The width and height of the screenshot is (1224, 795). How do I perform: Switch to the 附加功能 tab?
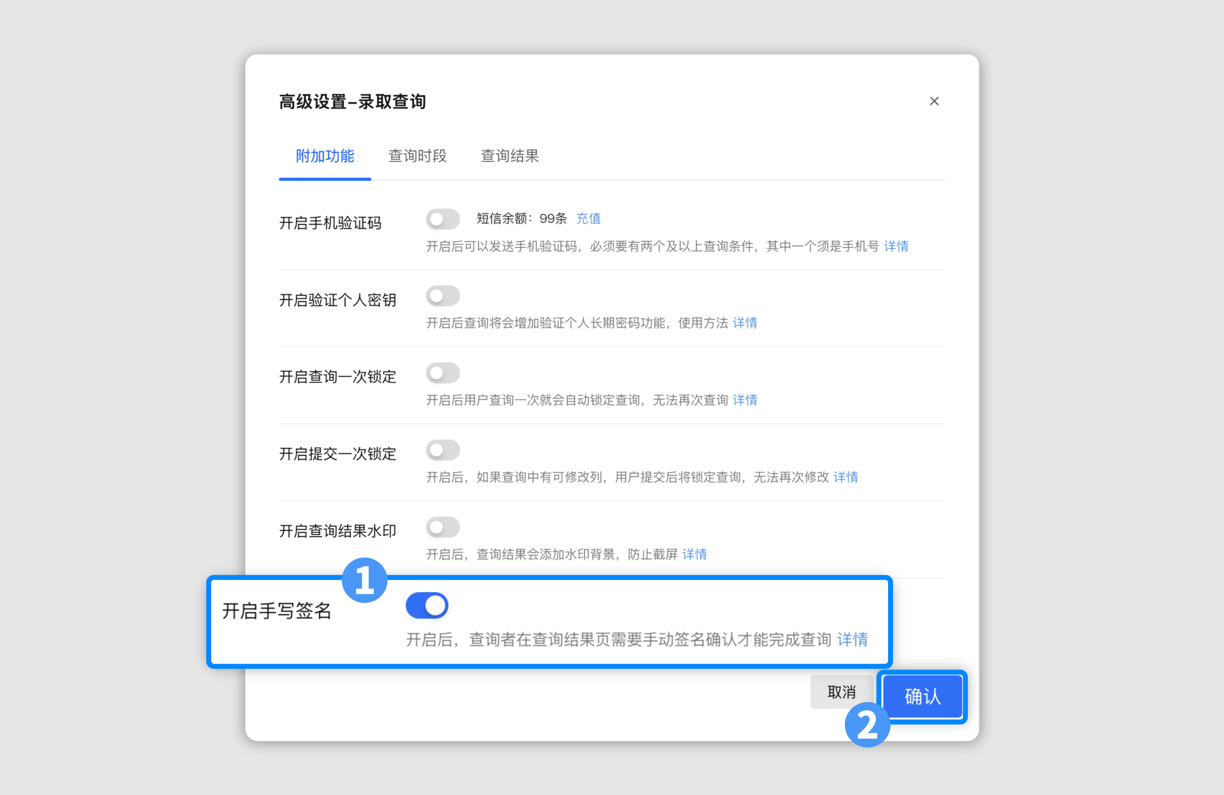click(325, 156)
